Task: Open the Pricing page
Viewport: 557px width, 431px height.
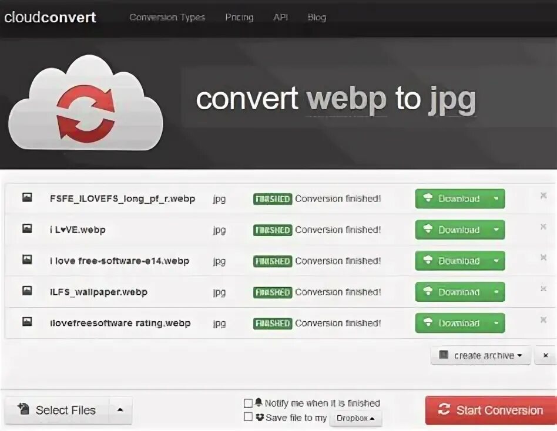Action: pos(239,18)
